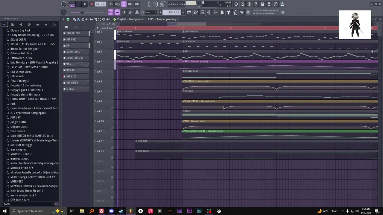The image size is (383, 215).
Task: Adjust the master pitch slider
Action: [x=82, y=12]
